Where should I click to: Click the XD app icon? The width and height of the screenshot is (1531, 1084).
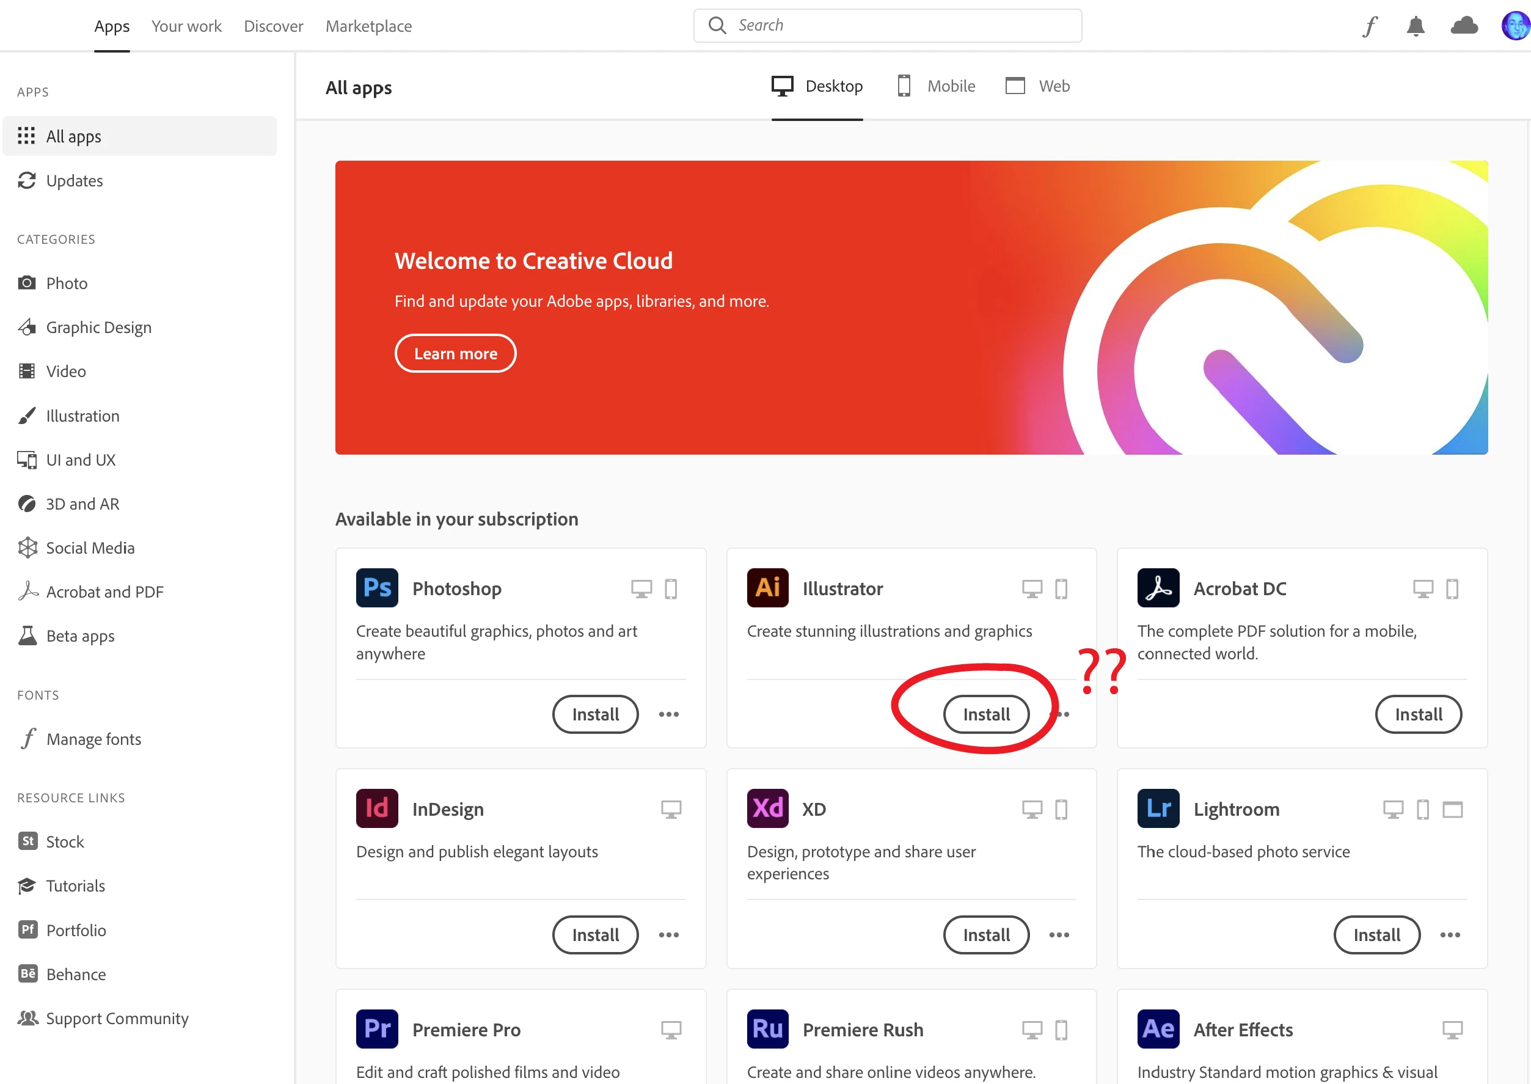coord(767,808)
